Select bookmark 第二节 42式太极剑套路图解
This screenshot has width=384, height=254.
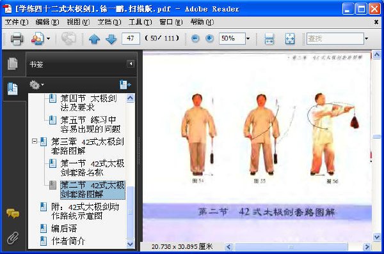[x=93, y=190]
